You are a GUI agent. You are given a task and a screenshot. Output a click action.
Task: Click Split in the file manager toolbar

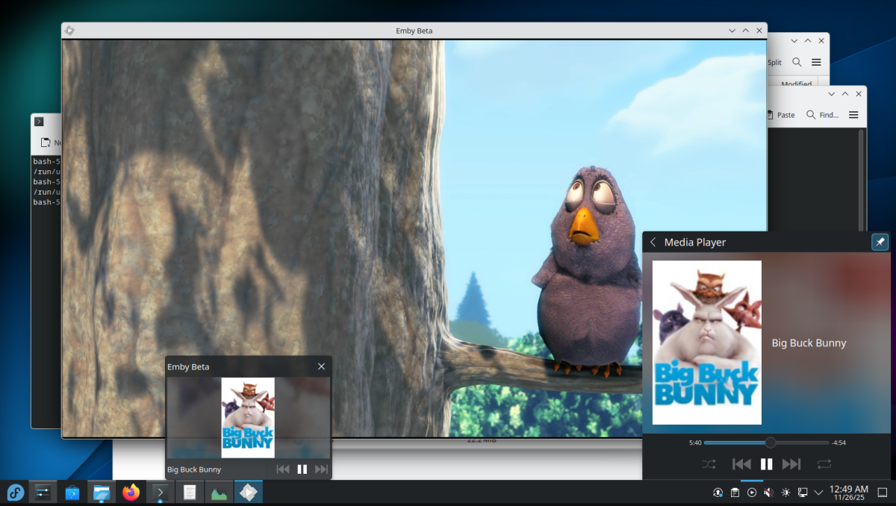click(774, 63)
